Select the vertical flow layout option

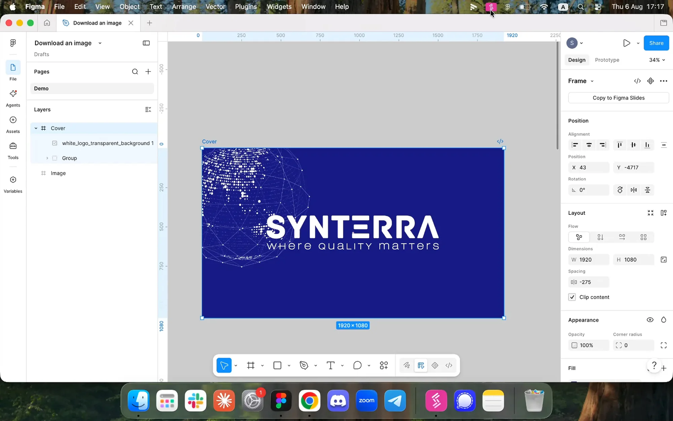click(x=600, y=237)
